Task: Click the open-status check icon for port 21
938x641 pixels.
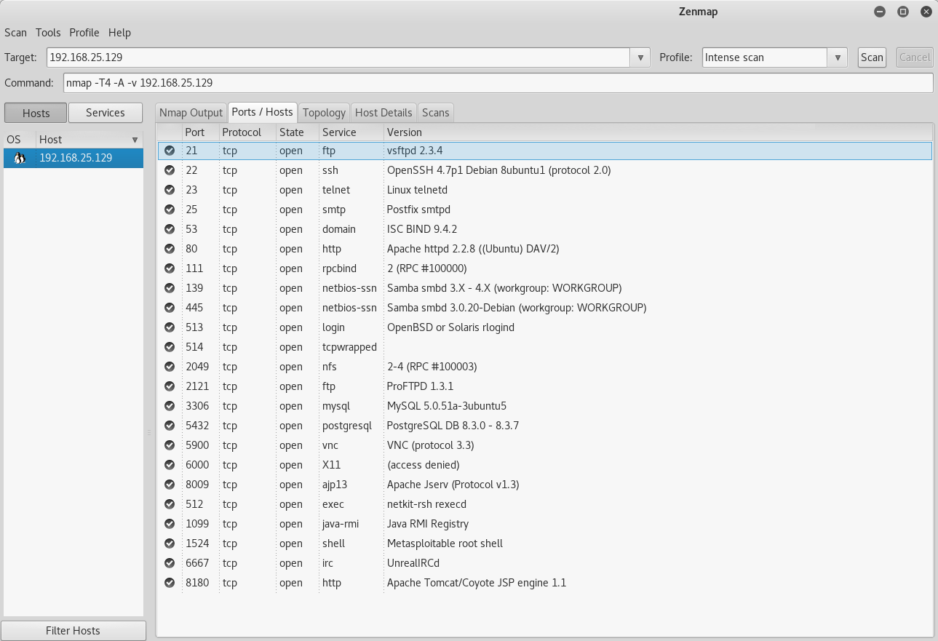Action: point(170,151)
